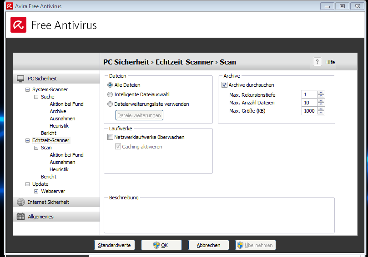Select Scan under Echtzeit-Scanner
This screenshot has height=257, width=368.
(x=46, y=148)
